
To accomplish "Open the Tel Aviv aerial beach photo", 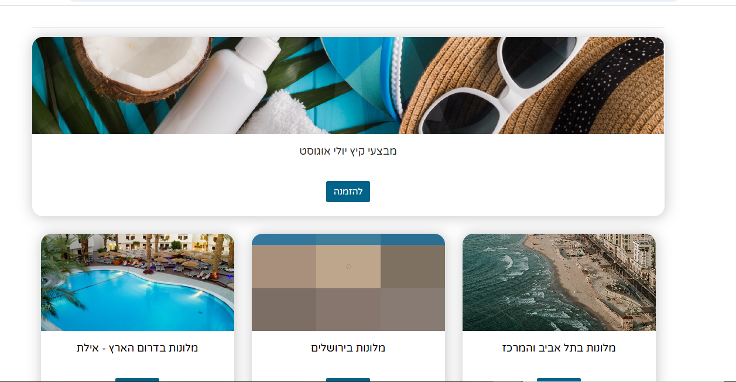I will coord(559,282).
